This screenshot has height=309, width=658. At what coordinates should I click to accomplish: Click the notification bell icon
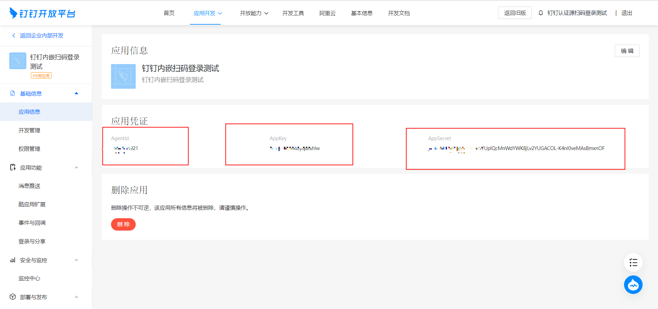coord(541,13)
